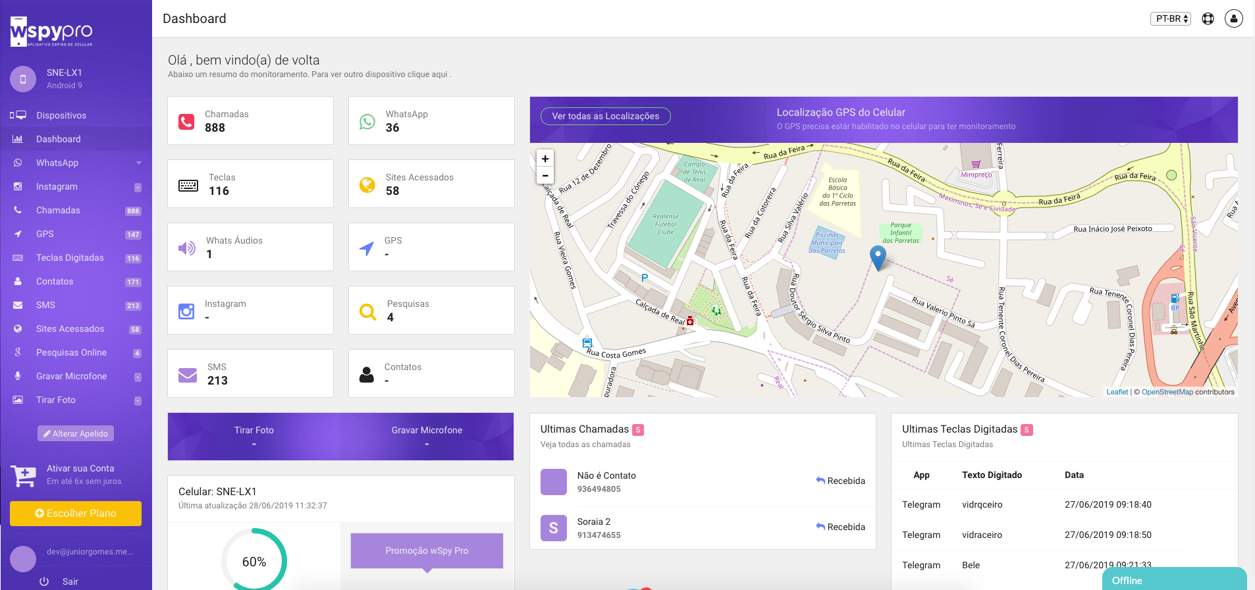1255x590 pixels.
Task: Open Teclas Digitadas in sidebar
Action: pos(70,257)
